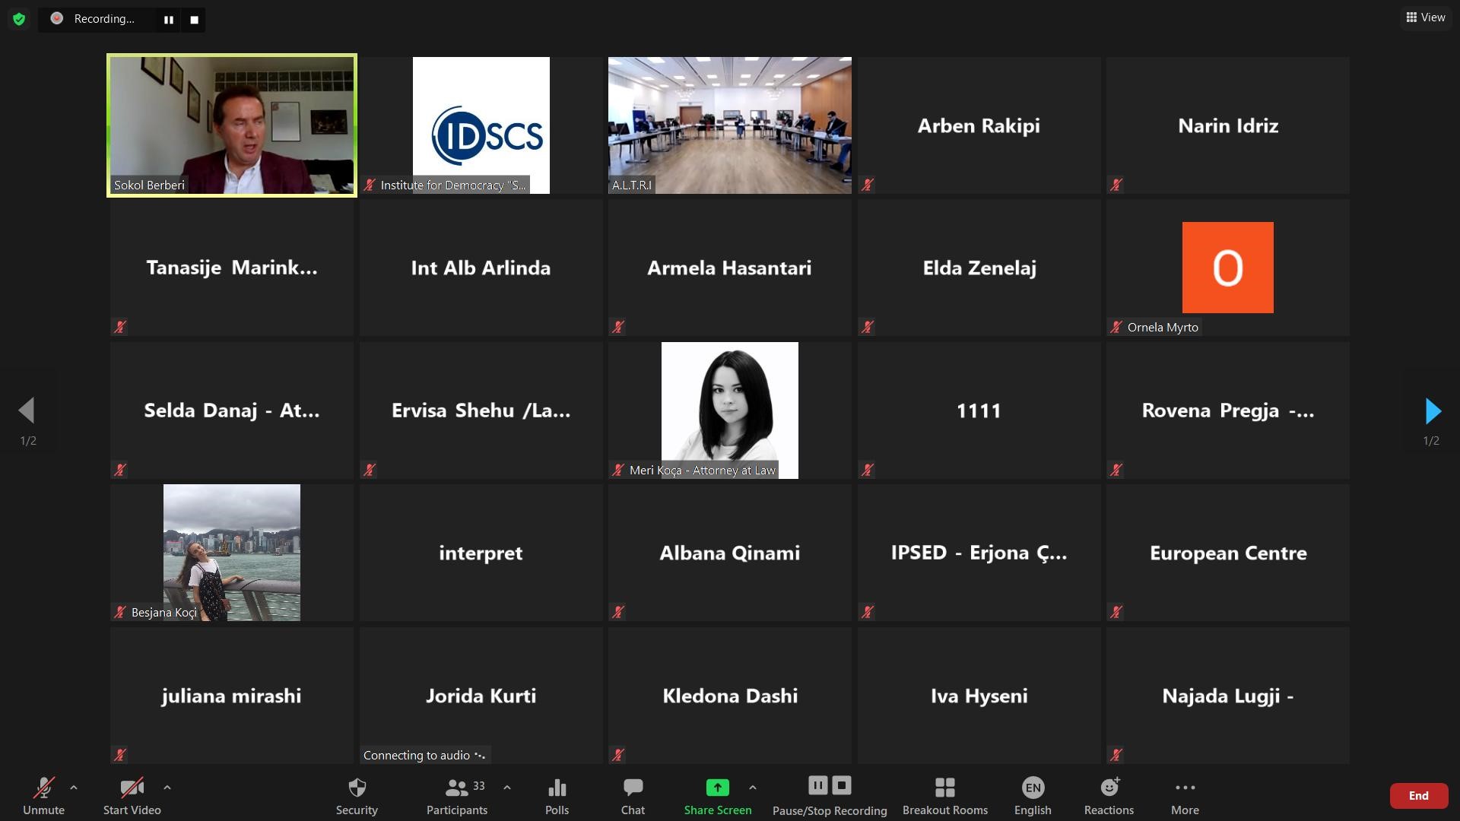Click the green encryption shield icon
Screen dimensions: 1460x821
coord(19,19)
